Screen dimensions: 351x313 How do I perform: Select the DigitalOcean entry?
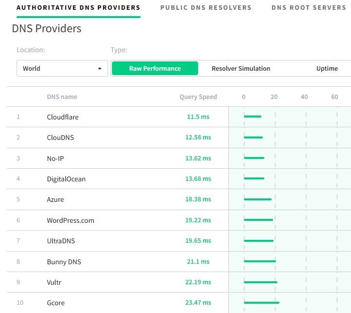66,179
